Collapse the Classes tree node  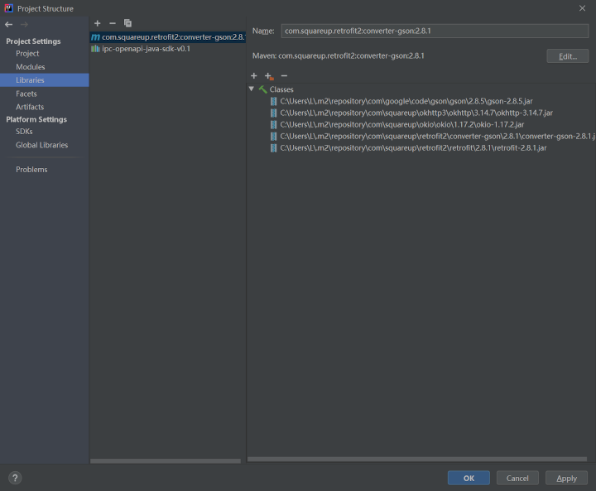pos(252,89)
